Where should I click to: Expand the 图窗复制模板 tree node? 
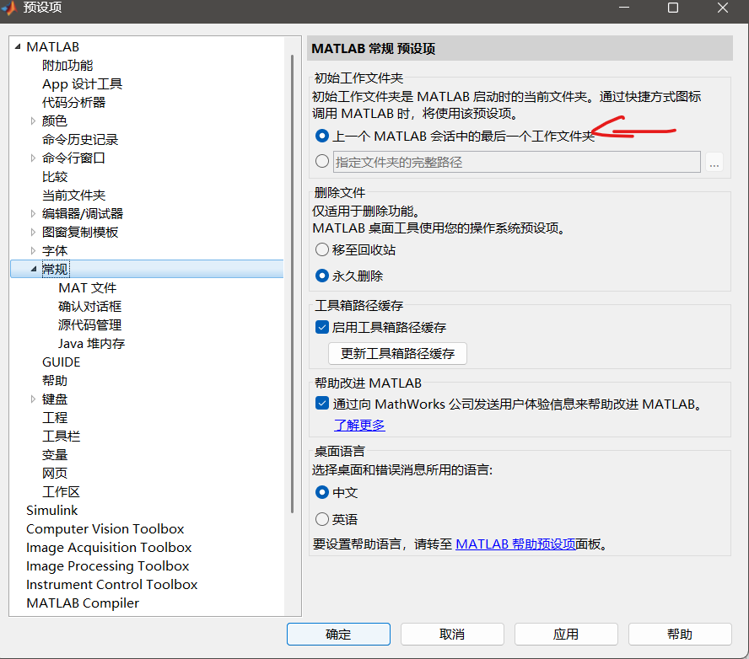tap(33, 232)
